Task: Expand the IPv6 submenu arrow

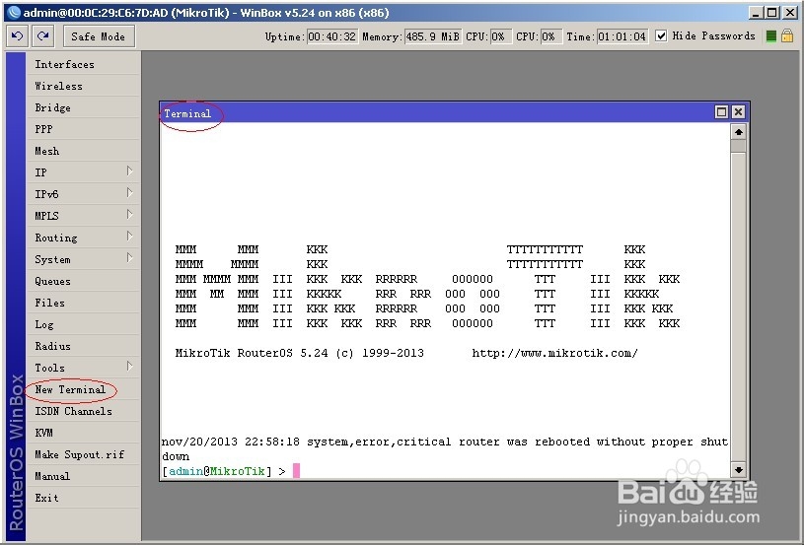Action: [x=130, y=192]
